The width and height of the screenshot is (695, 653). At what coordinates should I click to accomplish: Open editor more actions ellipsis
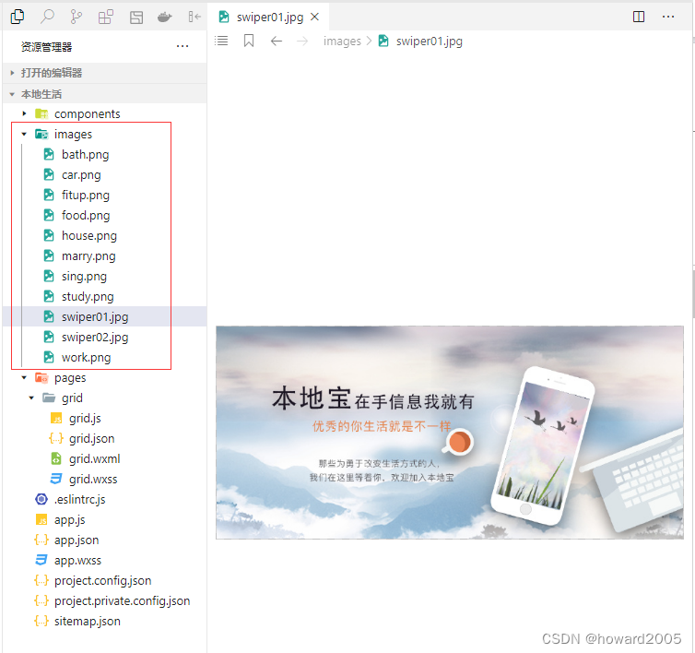pos(668,17)
